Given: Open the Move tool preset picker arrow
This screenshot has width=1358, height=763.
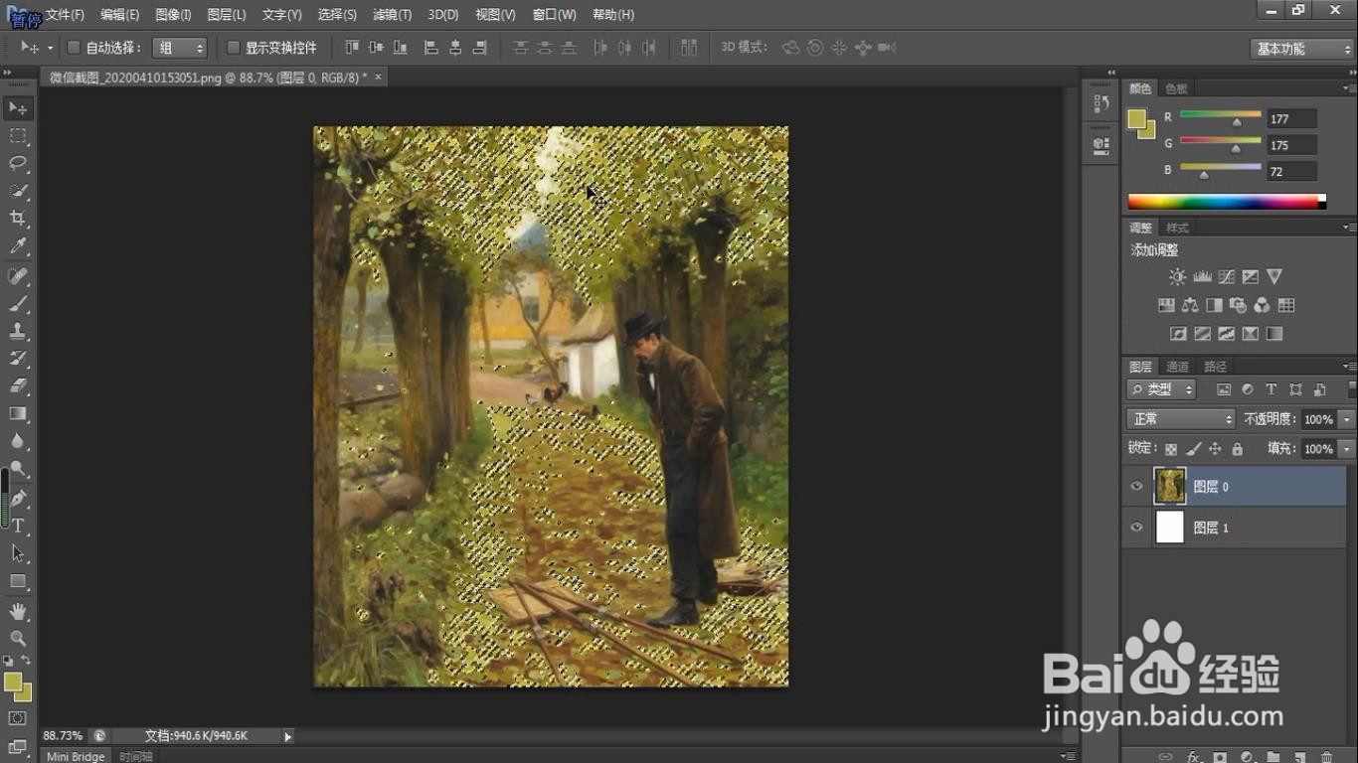Looking at the screenshot, I should [x=50, y=48].
